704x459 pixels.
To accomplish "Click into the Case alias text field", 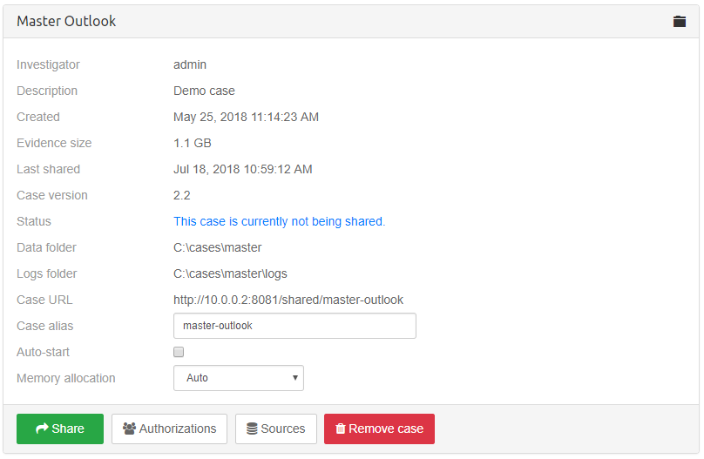I will tap(294, 326).
